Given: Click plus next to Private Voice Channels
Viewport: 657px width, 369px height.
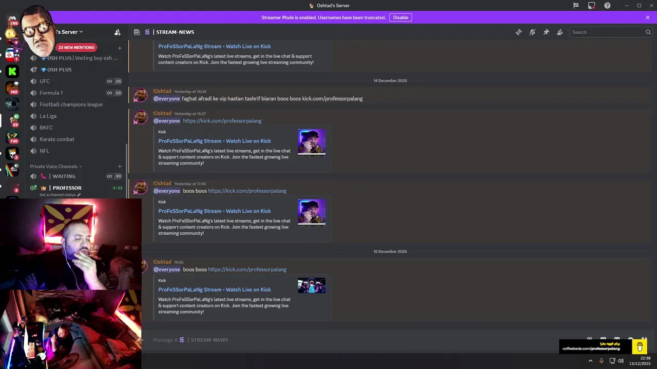Looking at the screenshot, I should [x=120, y=167].
